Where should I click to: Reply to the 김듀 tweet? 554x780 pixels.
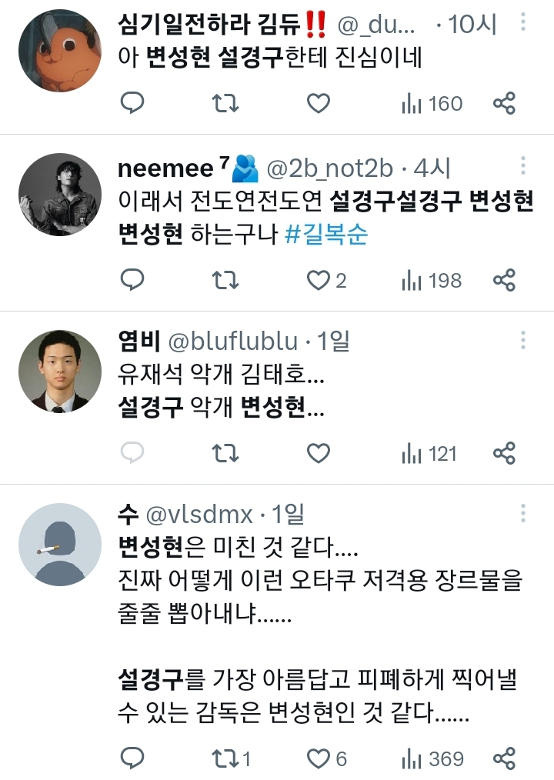133,103
